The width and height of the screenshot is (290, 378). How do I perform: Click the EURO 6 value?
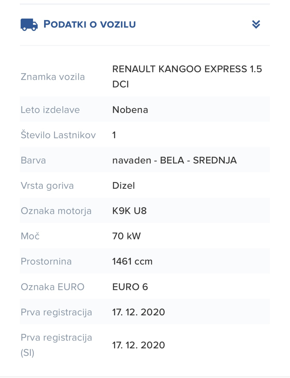(130, 287)
